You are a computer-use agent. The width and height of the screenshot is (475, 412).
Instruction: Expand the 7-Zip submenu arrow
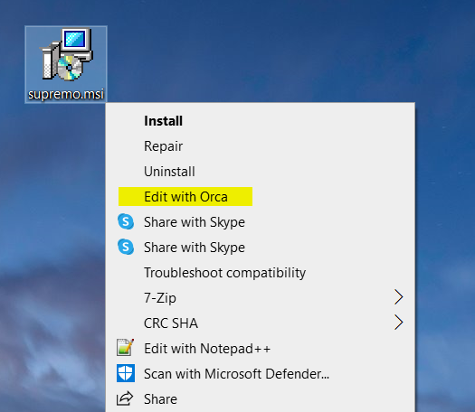pos(399,297)
